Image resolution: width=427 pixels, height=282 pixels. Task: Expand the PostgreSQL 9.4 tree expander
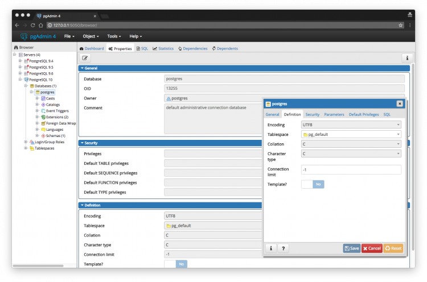tap(20, 61)
